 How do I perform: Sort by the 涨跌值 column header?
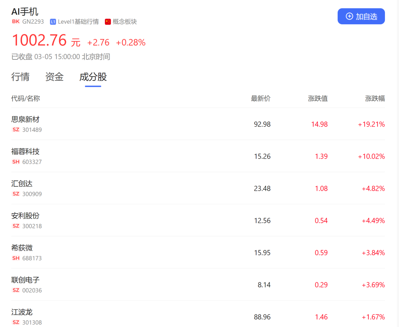[318, 99]
